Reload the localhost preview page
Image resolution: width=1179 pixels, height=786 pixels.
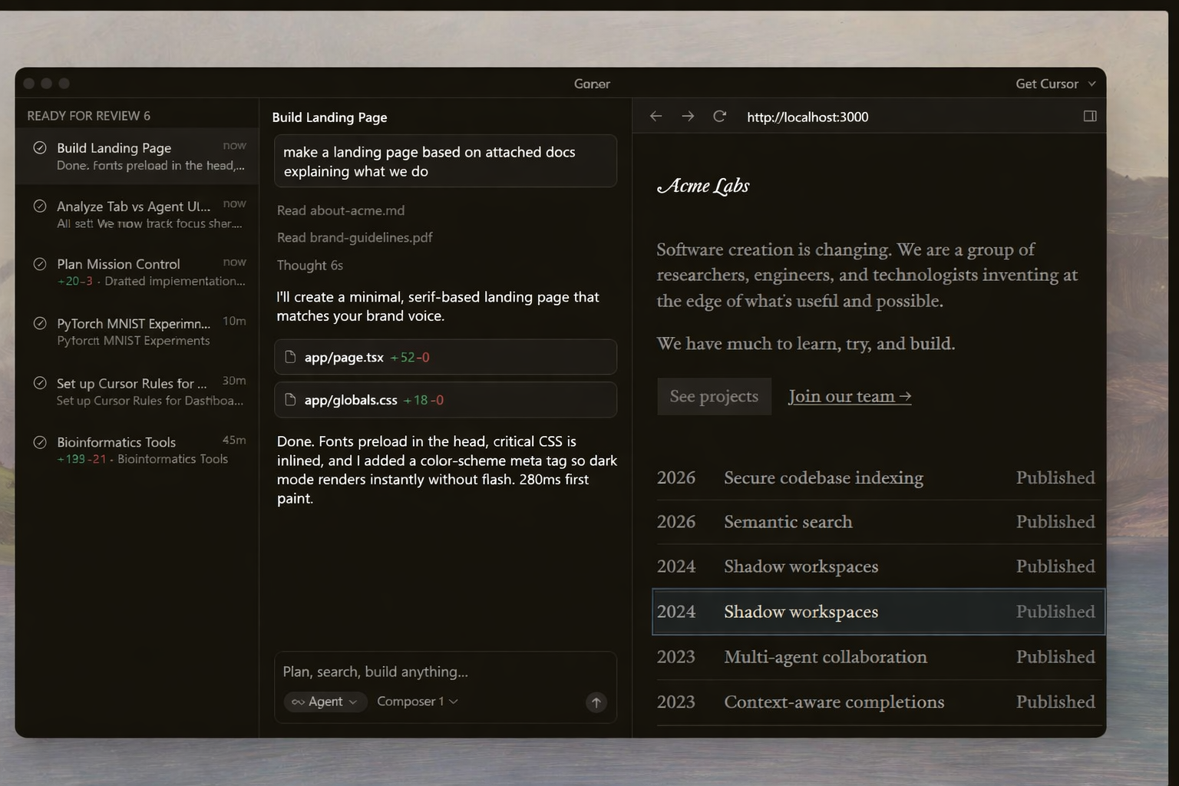click(x=719, y=116)
